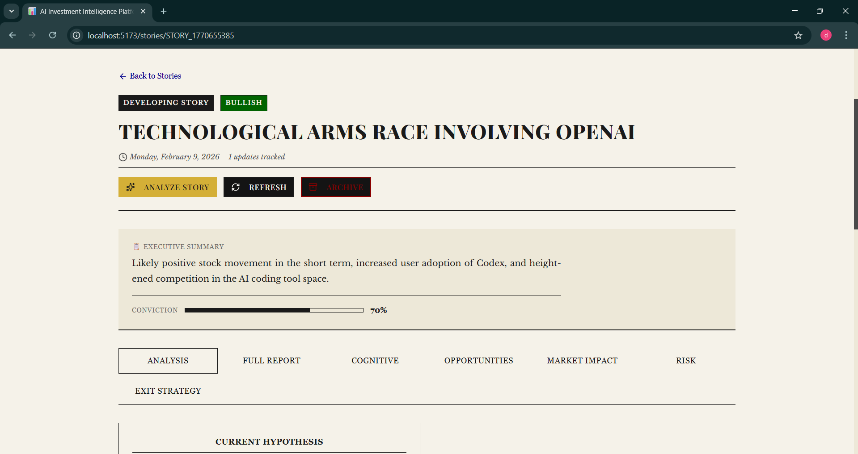858x454 pixels.
Task: Click the sparkle icon in Analyze Story
Action: [131, 187]
